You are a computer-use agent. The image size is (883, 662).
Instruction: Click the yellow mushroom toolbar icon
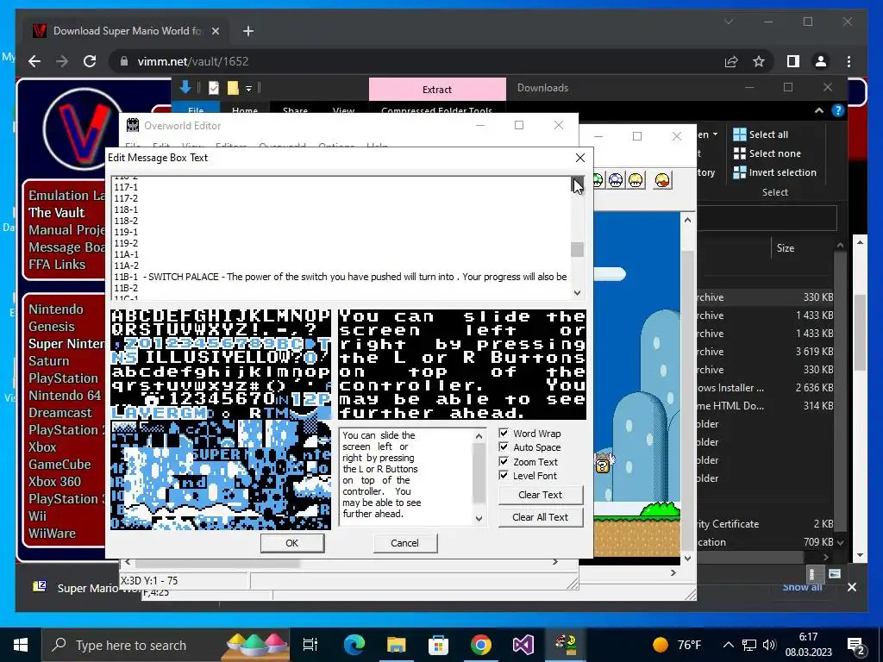coord(636,180)
